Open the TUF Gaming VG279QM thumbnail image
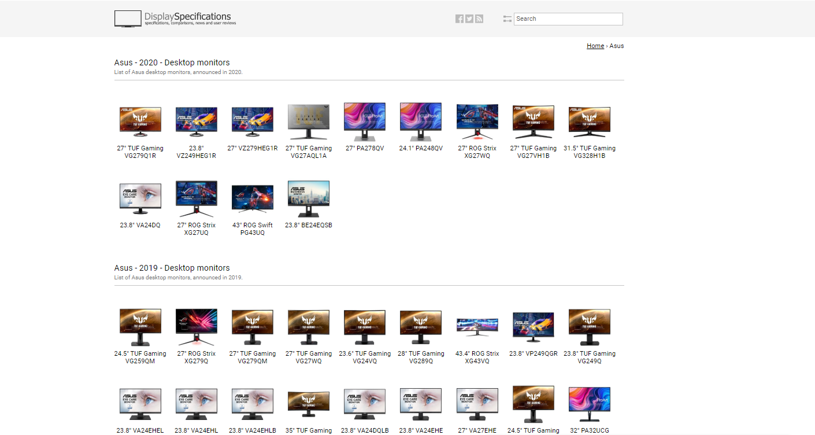 pos(253,327)
